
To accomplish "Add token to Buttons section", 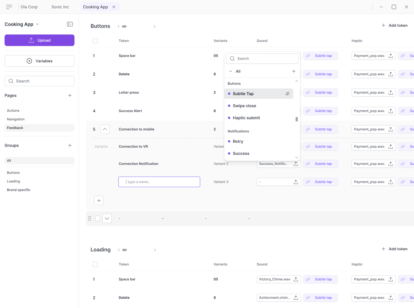I will (x=394, y=25).
